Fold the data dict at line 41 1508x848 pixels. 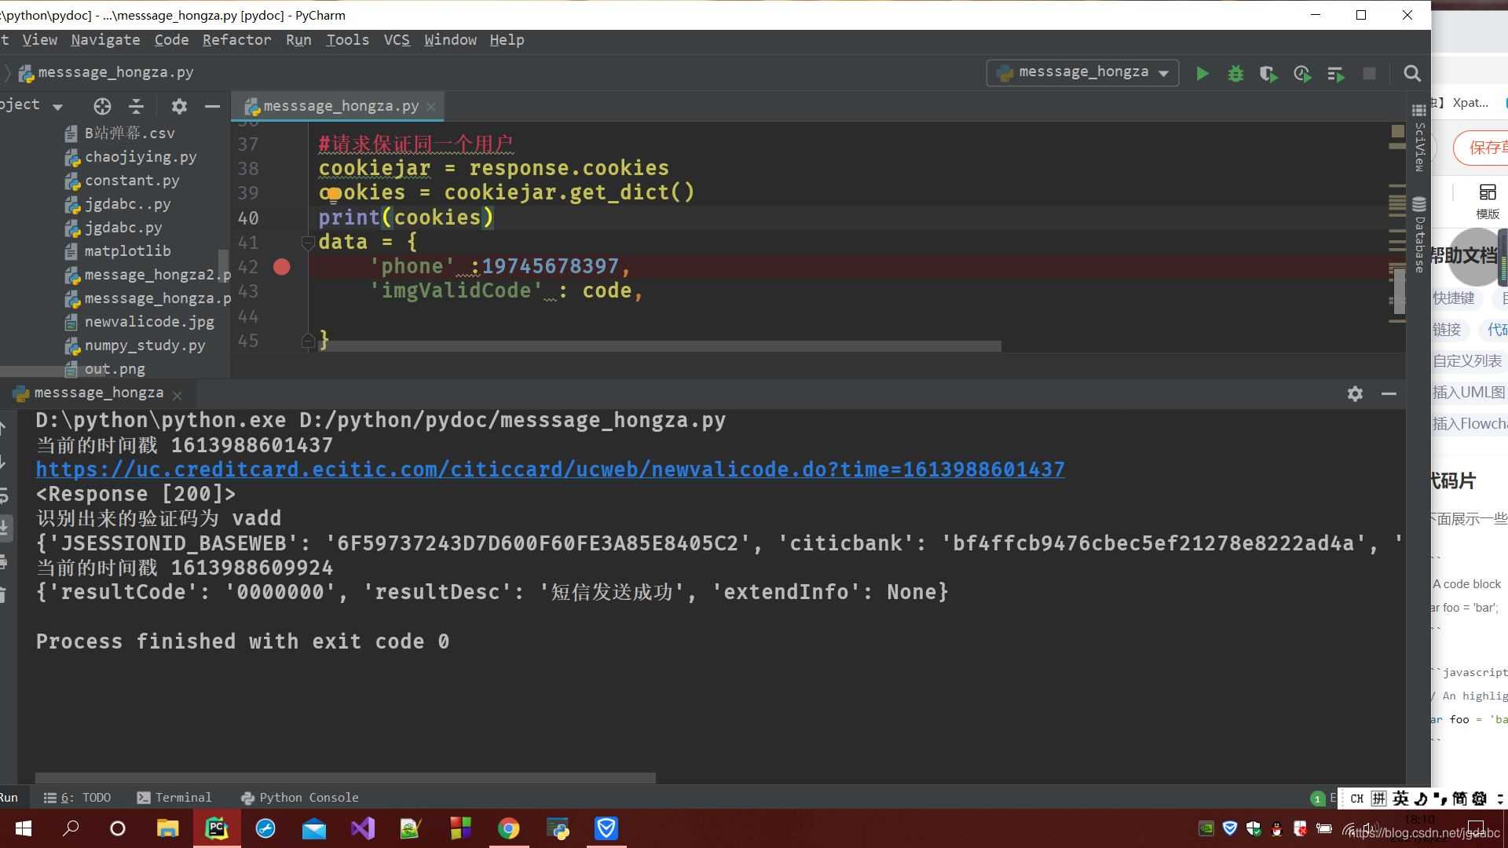[x=308, y=242]
